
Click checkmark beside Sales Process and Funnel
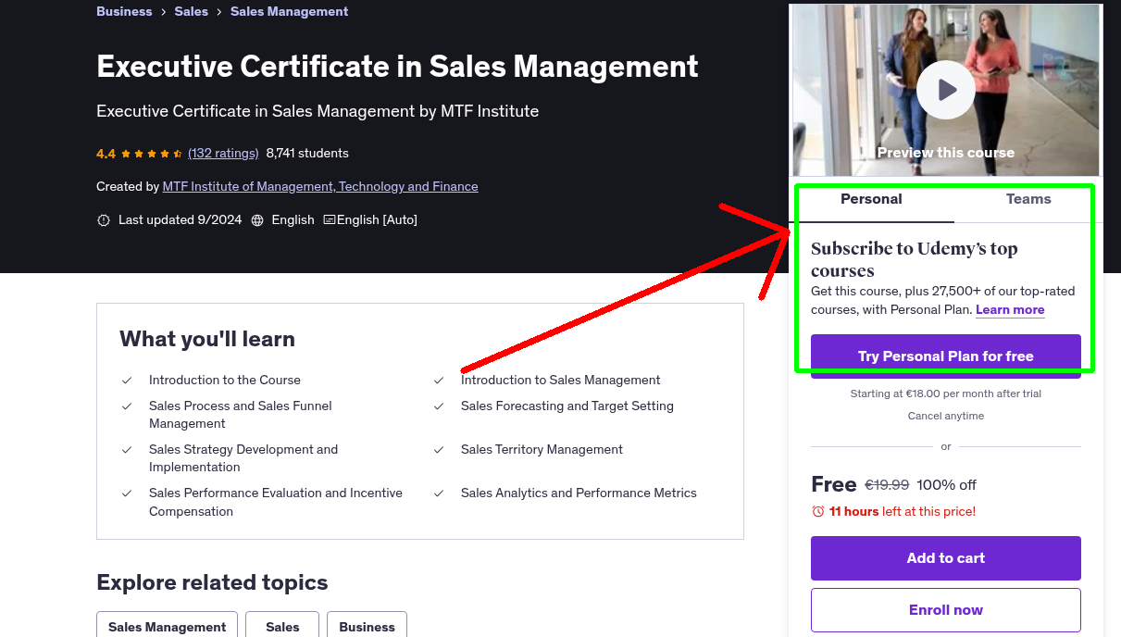(127, 406)
